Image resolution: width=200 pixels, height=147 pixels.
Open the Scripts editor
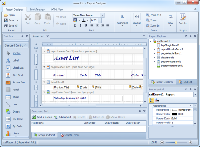click(183, 19)
